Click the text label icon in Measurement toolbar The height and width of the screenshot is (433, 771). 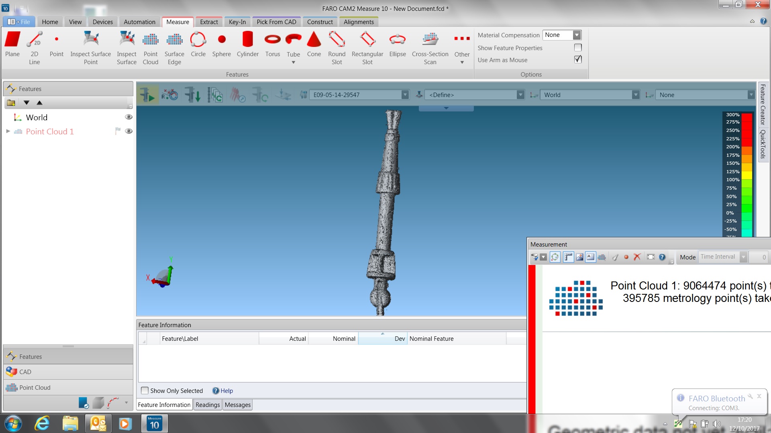pyautogui.click(x=590, y=257)
